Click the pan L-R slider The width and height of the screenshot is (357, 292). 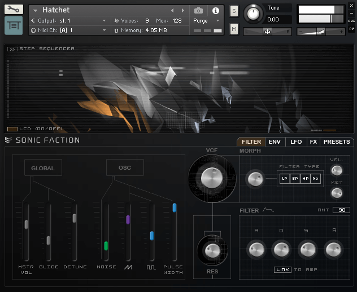click(267, 32)
